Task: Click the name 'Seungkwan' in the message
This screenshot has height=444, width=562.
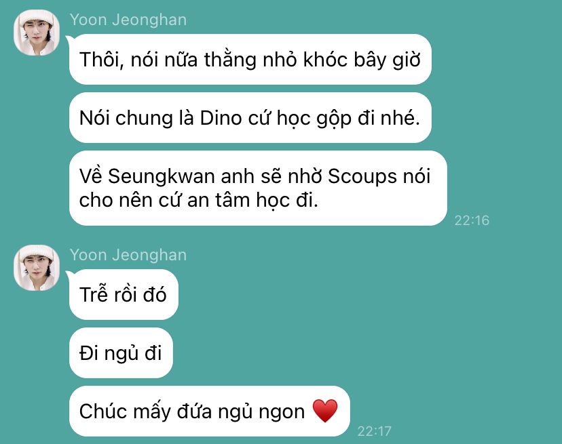Action: 162,176
